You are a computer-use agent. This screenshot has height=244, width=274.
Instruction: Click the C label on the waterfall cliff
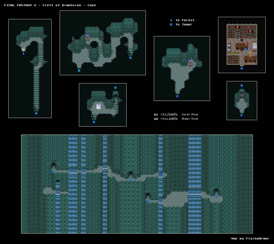click(161, 173)
